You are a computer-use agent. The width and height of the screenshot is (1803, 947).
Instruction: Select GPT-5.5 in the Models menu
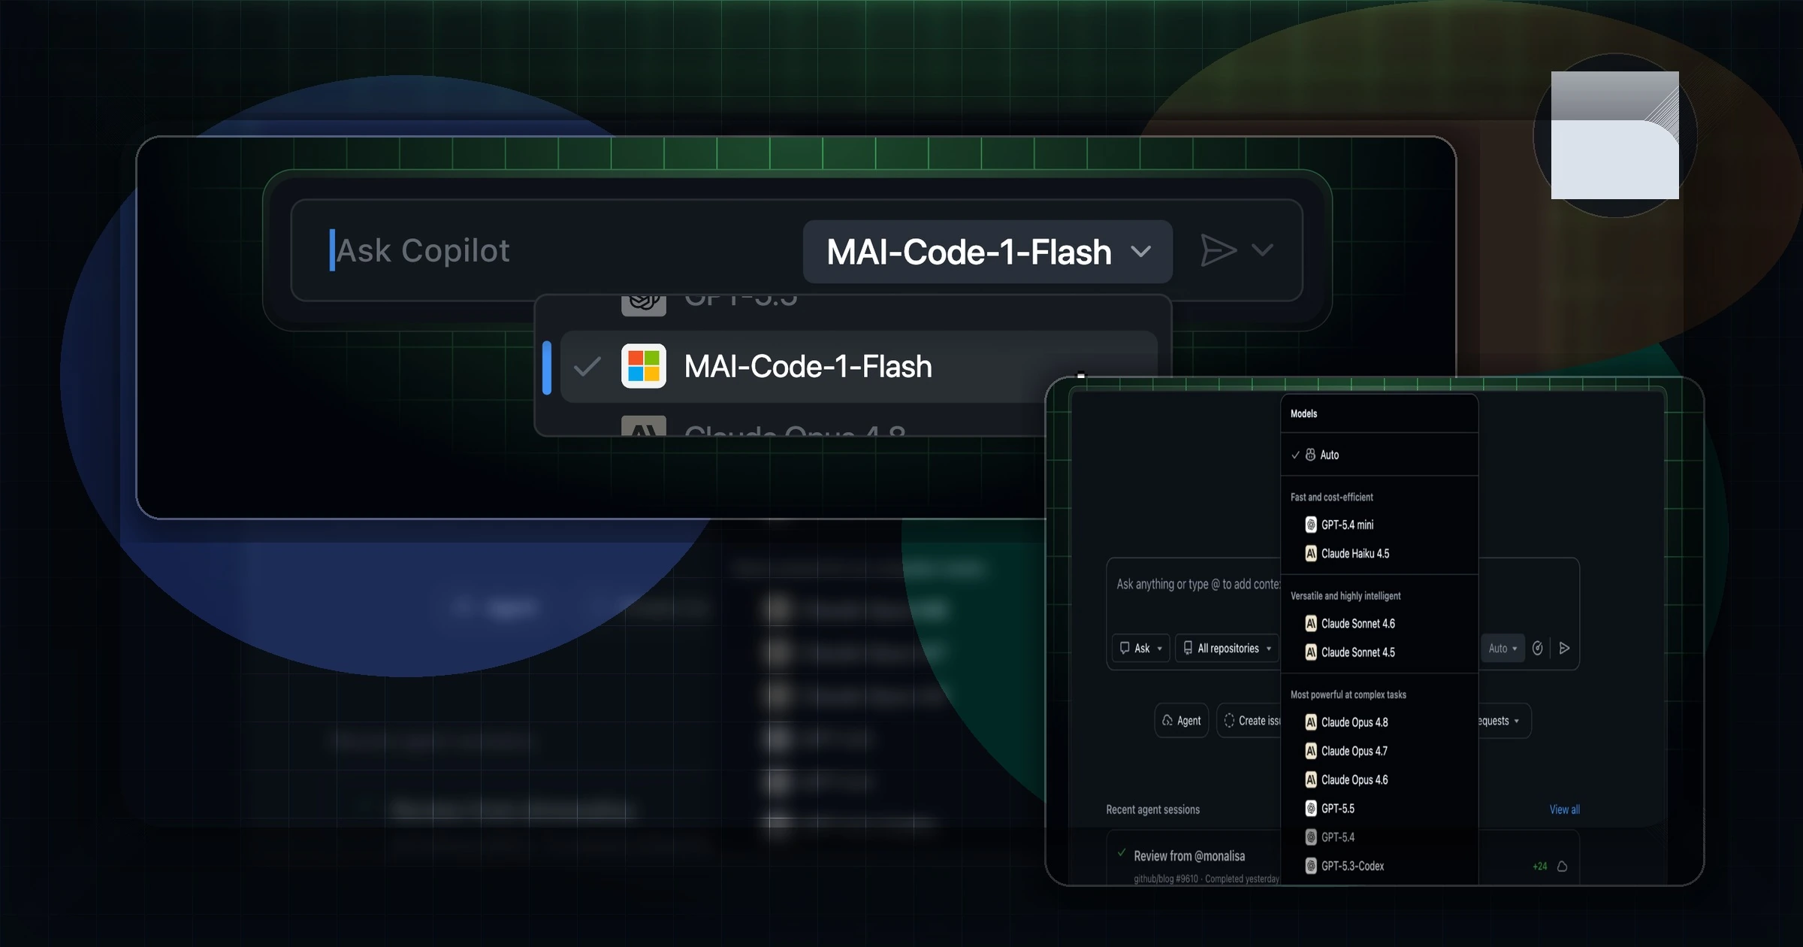pos(1379,809)
